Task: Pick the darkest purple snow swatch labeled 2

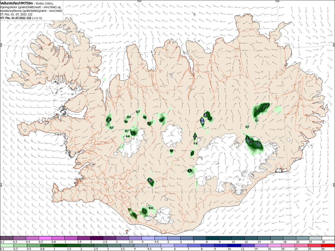Action: tap(97, 238)
